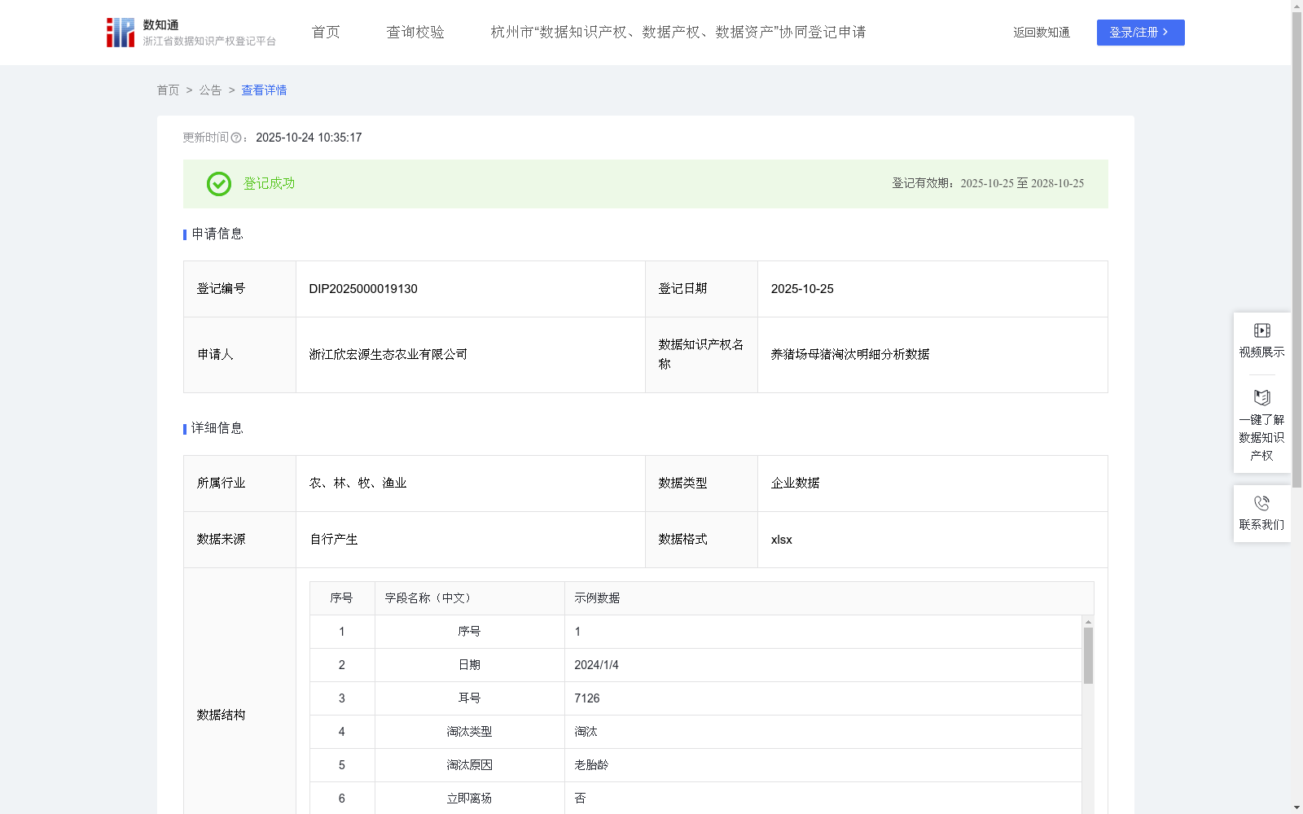Screen dimensions: 1303x814
Task: Click the data structure table scrollbar thumb
Action: tap(1088, 655)
